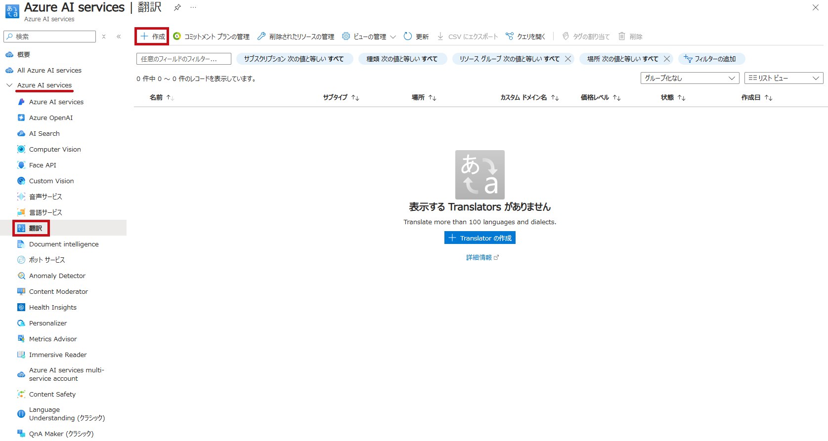The height and width of the screenshot is (441, 828).
Task: Open Content Moderator in sidebar
Action: point(58,291)
